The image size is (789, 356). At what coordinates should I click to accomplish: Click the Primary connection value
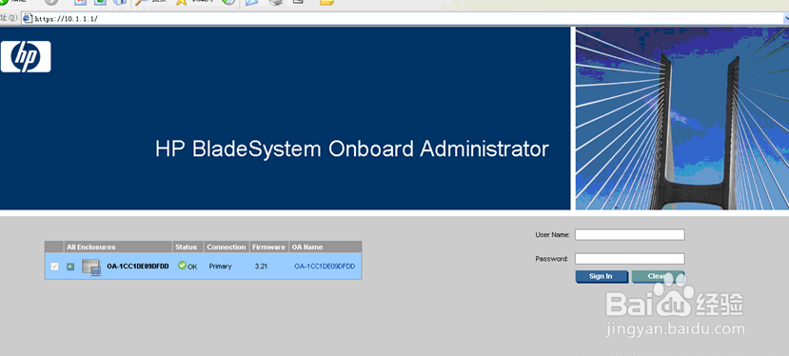[221, 267]
